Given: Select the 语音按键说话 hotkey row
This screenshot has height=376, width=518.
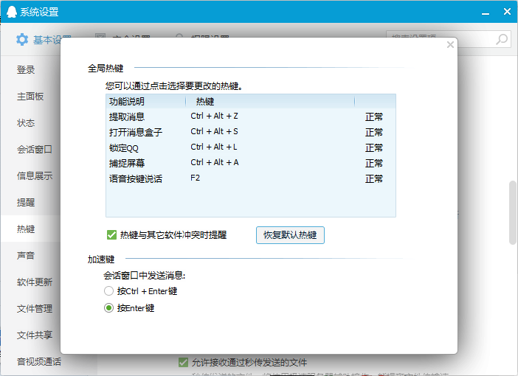Looking at the screenshot, I should (x=251, y=178).
